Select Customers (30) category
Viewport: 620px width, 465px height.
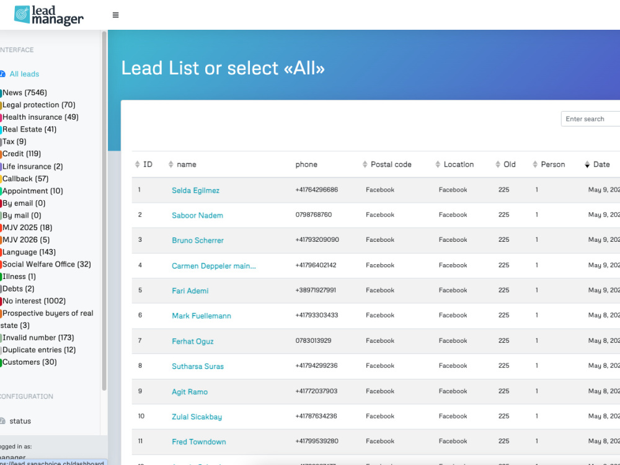[29, 362]
